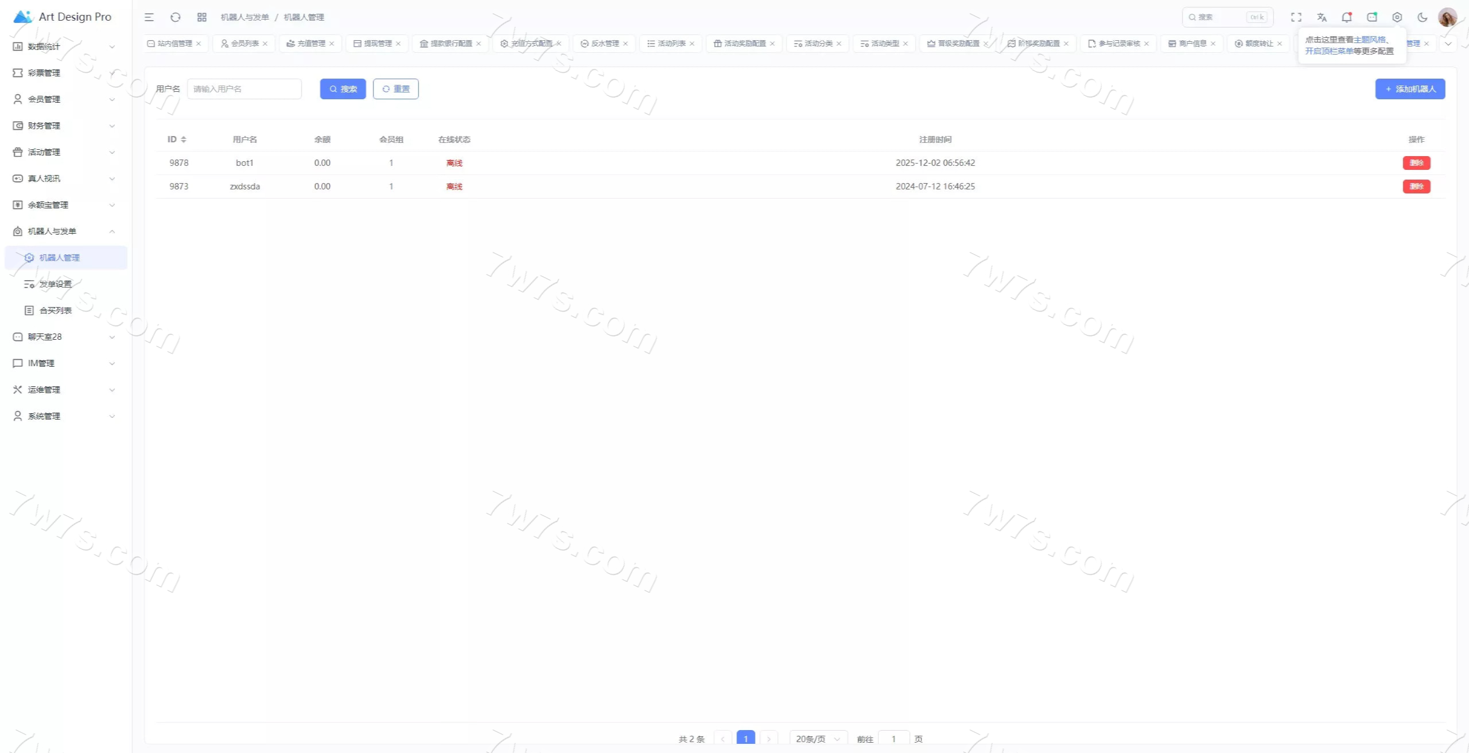The width and height of the screenshot is (1469, 753).
Task: Sort table by ID column
Action: [x=183, y=139]
